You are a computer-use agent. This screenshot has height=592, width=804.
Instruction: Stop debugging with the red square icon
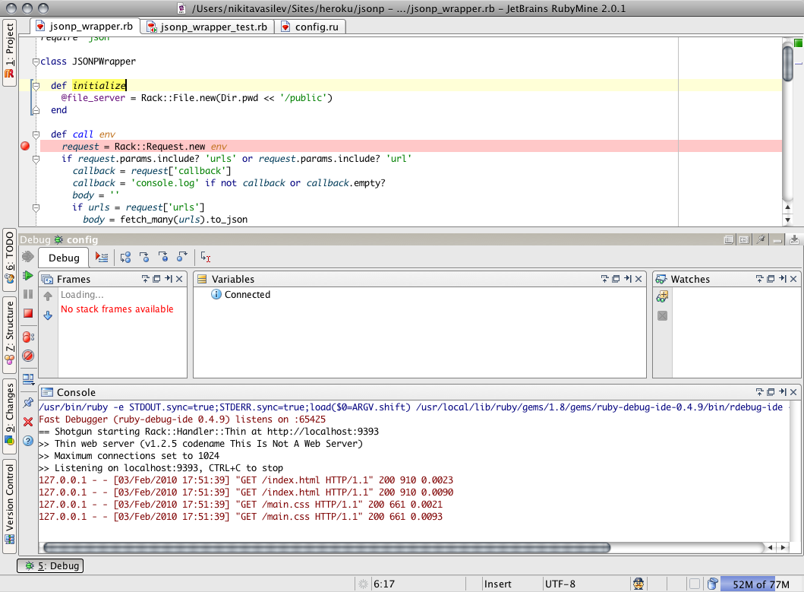tap(28, 313)
